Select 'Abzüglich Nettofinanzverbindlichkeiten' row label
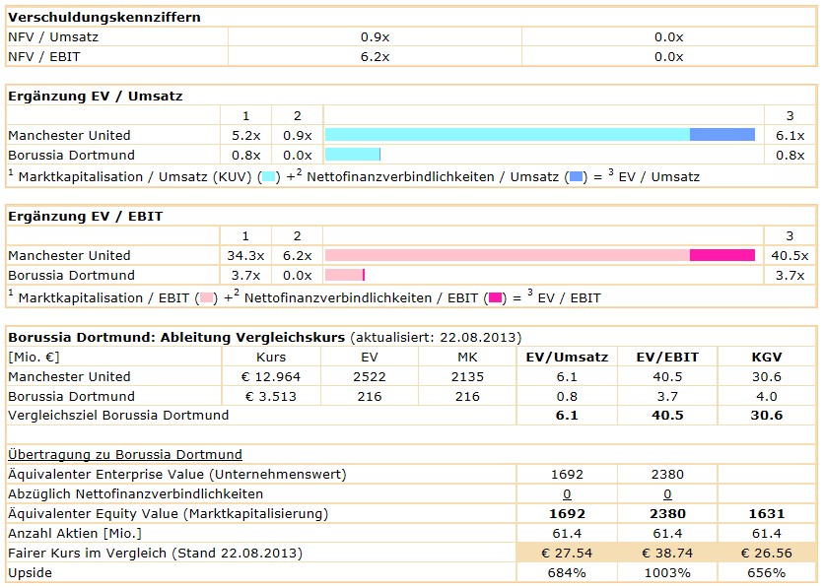Image resolution: width=825 pixels, height=588 pixels. [136, 494]
